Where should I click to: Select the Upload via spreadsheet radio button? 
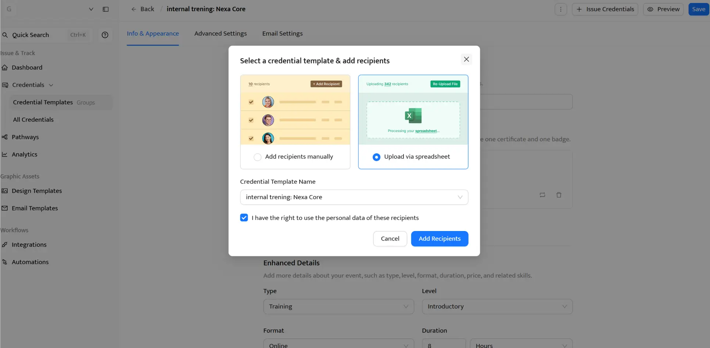click(376, 157)
